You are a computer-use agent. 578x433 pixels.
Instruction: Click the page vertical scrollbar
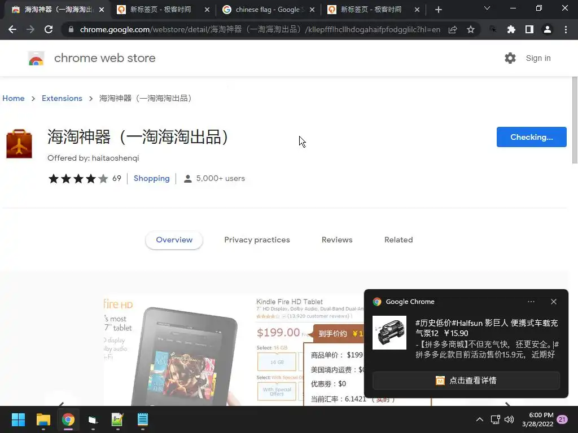point(575,120)
